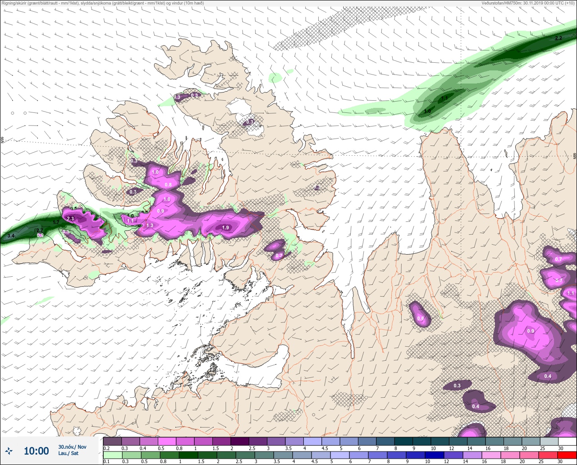Image resolution: width=577 pixels, height=465 pixels.
Task: Select the darkest purple swatch at 2 in top legend row
Action: tap(240, 441)
